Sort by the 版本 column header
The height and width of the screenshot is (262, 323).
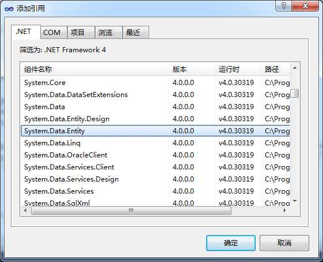pos(192,70)
